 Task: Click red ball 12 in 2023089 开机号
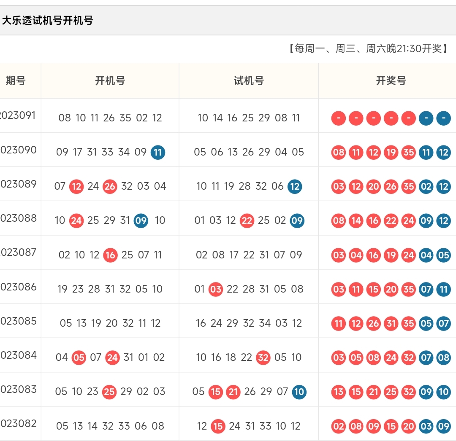[x=76, y=186]
